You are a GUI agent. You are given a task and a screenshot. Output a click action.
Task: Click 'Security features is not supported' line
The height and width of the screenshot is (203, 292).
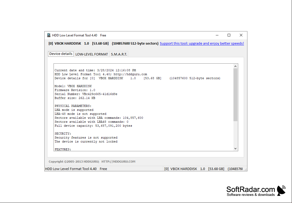point(86,138)
